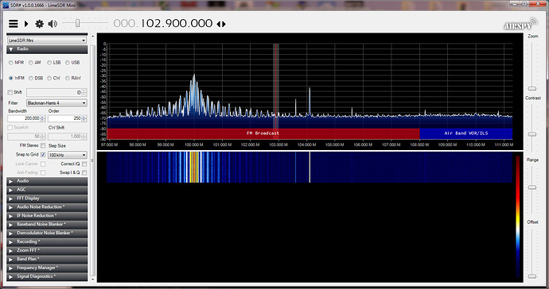Image resolution: width=549 pixels, height=289 pixels.
Task: Expand the Audio panel
Action: pyautogui.click(x=47, y=181)
